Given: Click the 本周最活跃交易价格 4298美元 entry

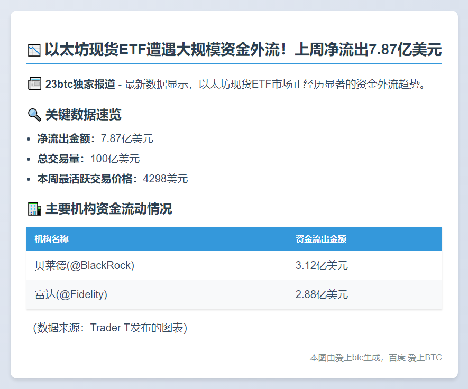Looking at the screenshot, I should [112, 179].
